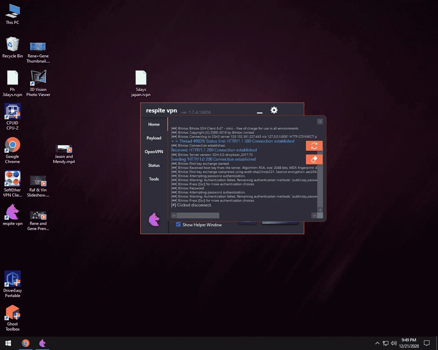This screenshot has width=438, height=350.
Task: Select Jason and Mendy.mp4 video file
Action: click(x=64, y=154)
